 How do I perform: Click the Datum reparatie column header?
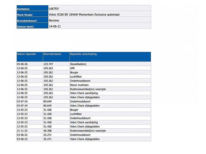click(30, 57)
